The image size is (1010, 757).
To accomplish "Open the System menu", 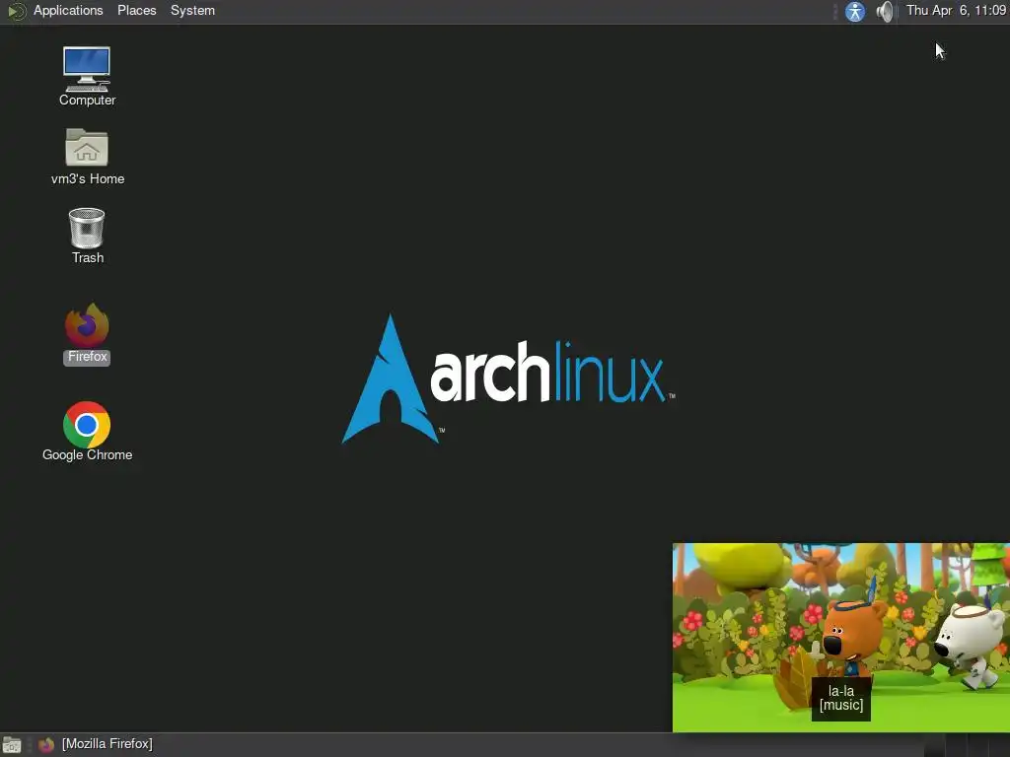I will [192, 11].
